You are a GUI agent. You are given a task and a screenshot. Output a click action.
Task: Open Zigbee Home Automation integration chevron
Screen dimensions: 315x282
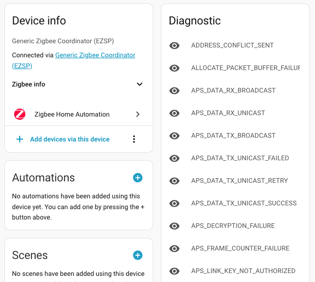tap(138, 114)
